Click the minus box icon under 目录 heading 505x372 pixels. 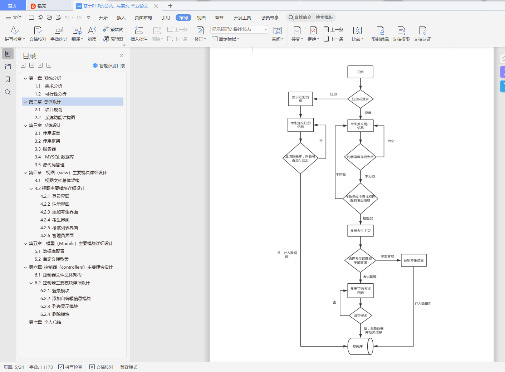pos(49,65)
